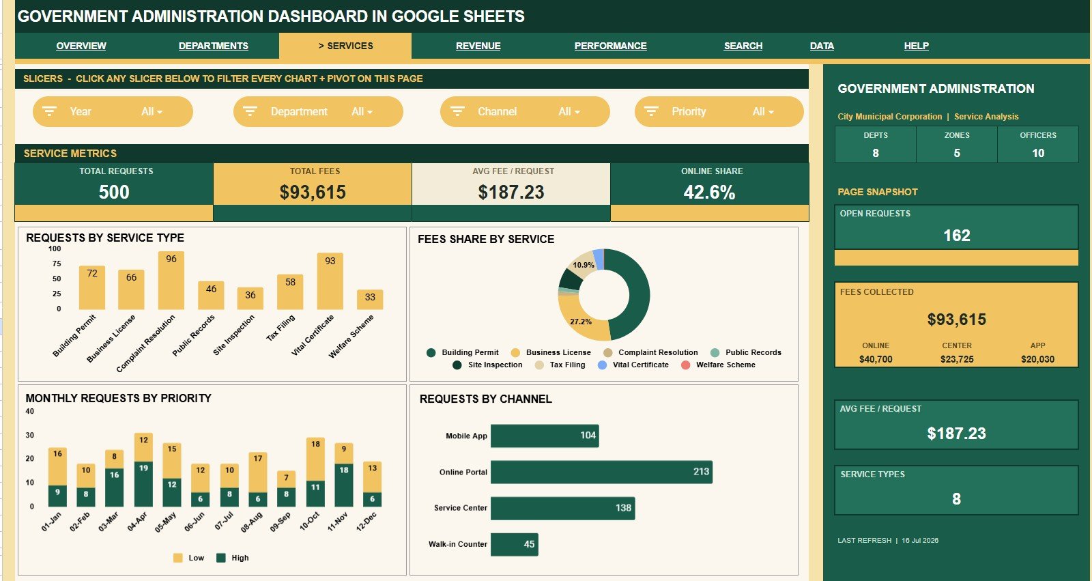1092x581 pixels.
Task: Open the Channel slicer All dropdown
Action: tap(569, 111)
